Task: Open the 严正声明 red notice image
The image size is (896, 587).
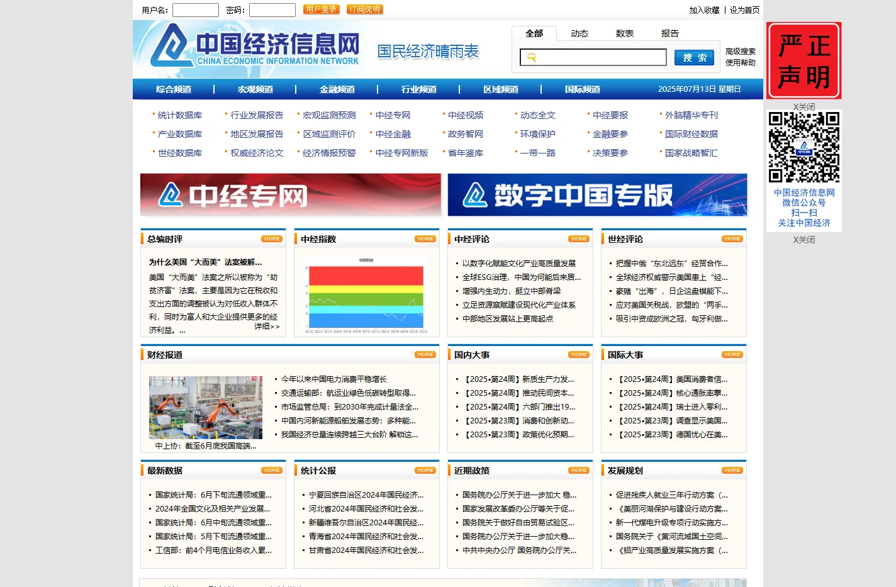Action: pyautogui.click(x=804, y=60)
